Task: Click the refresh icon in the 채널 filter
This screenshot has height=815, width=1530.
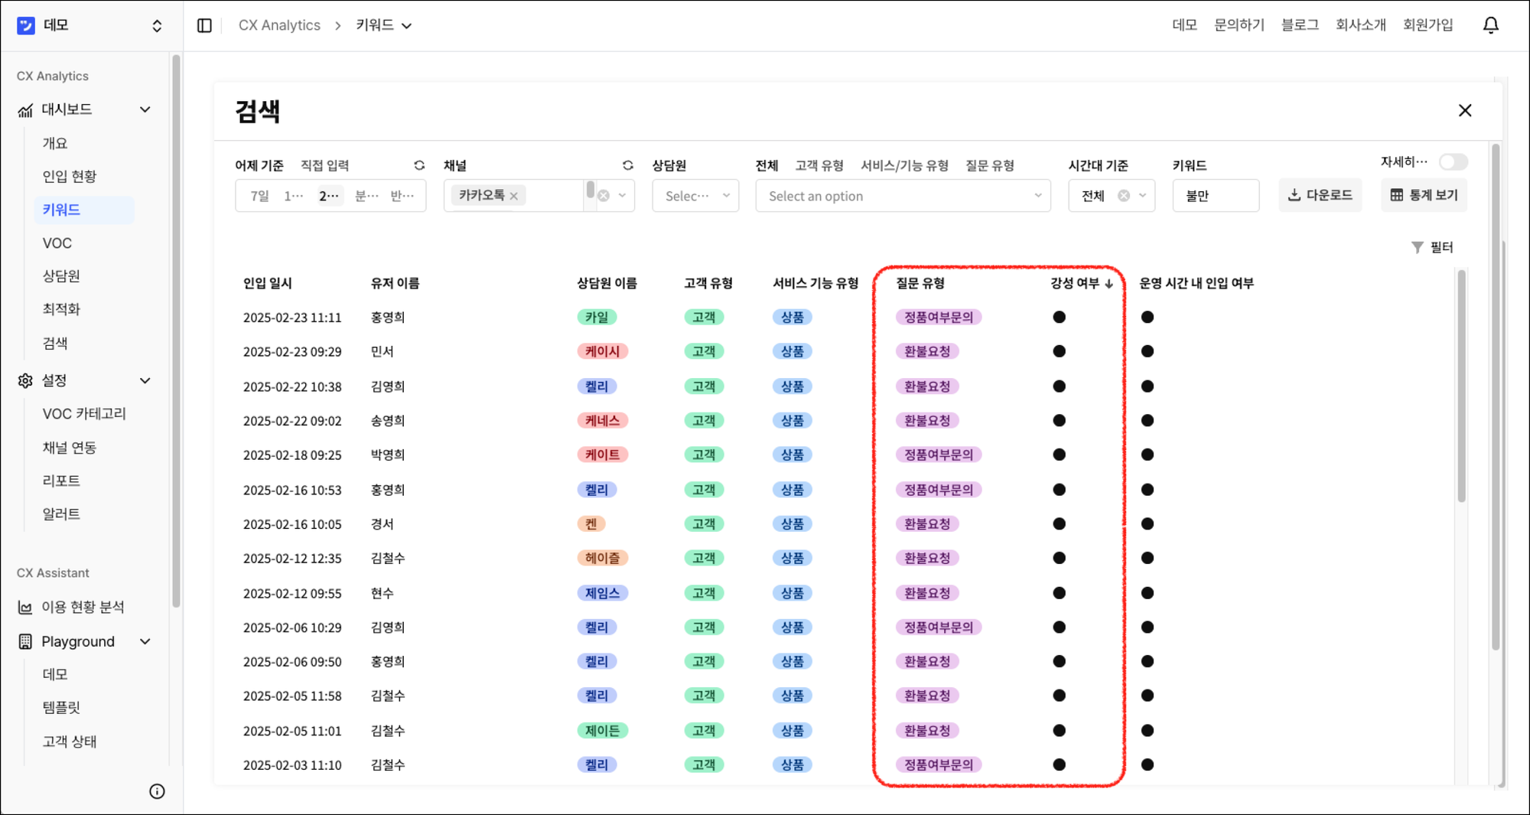Action: coord(627,165)
